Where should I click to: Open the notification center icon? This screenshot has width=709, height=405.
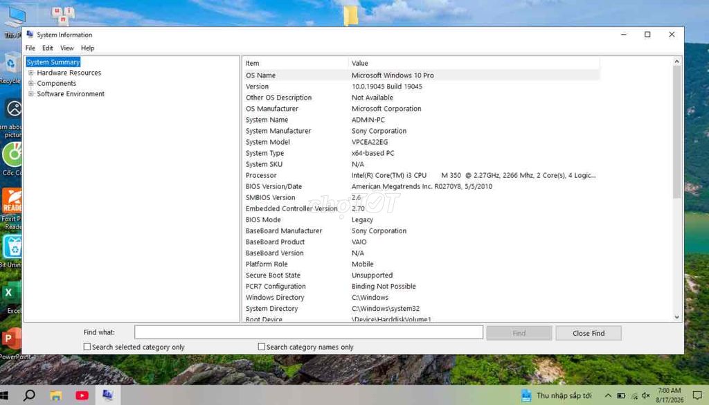(x=697, y=396)
